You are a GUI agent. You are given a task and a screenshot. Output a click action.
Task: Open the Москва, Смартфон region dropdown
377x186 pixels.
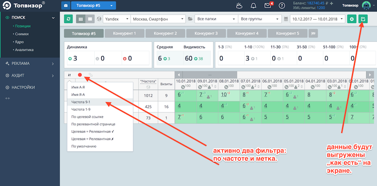tap(158, 19)
